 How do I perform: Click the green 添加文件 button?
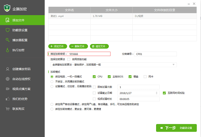58,46
